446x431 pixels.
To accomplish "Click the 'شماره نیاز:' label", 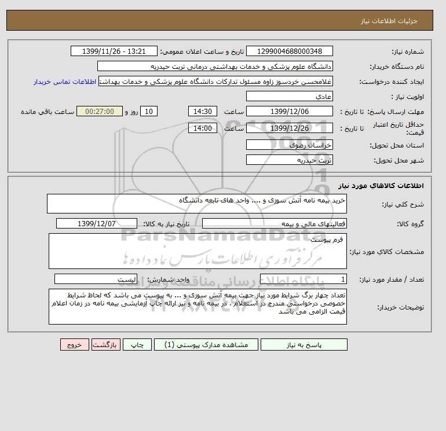I will [x=408, y=51].
